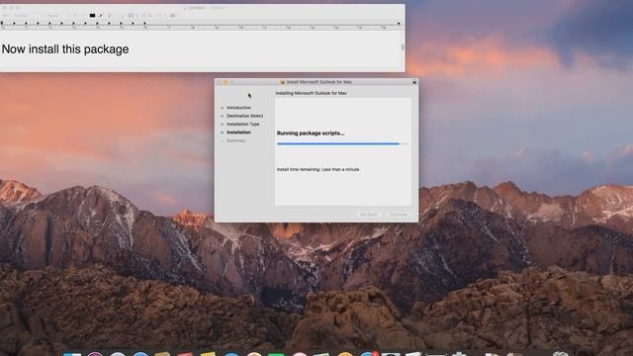This screenshot has height=356, width=633.
Task: Open the highlight color pencil in TextEdit toolbar
Action: point(101,16)
